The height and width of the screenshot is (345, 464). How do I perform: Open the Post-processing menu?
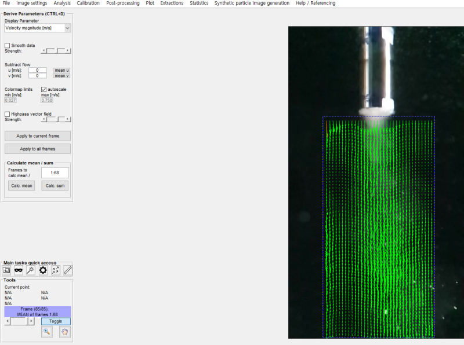[122, 3]
